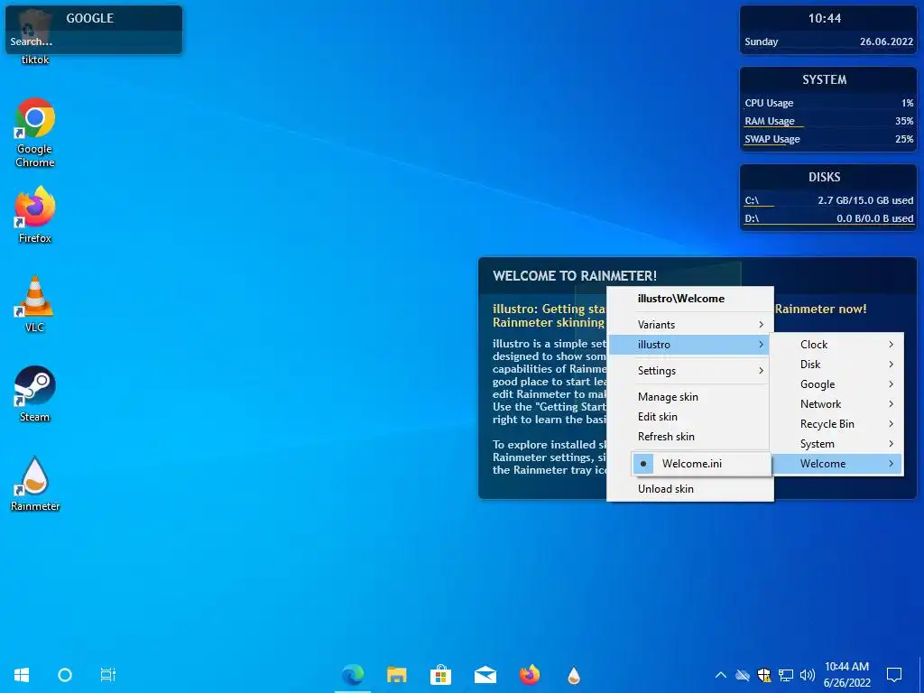Click the network tray icon
Viewport: 924px width, 693px height.
(786, 675)
